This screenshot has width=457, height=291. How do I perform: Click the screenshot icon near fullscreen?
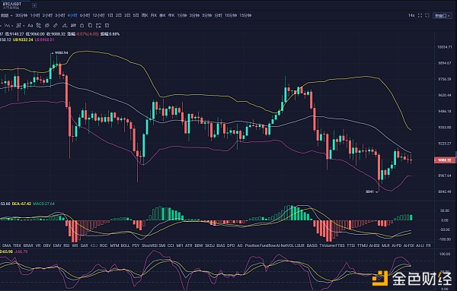pyautogui.click(x=427, y=15)
